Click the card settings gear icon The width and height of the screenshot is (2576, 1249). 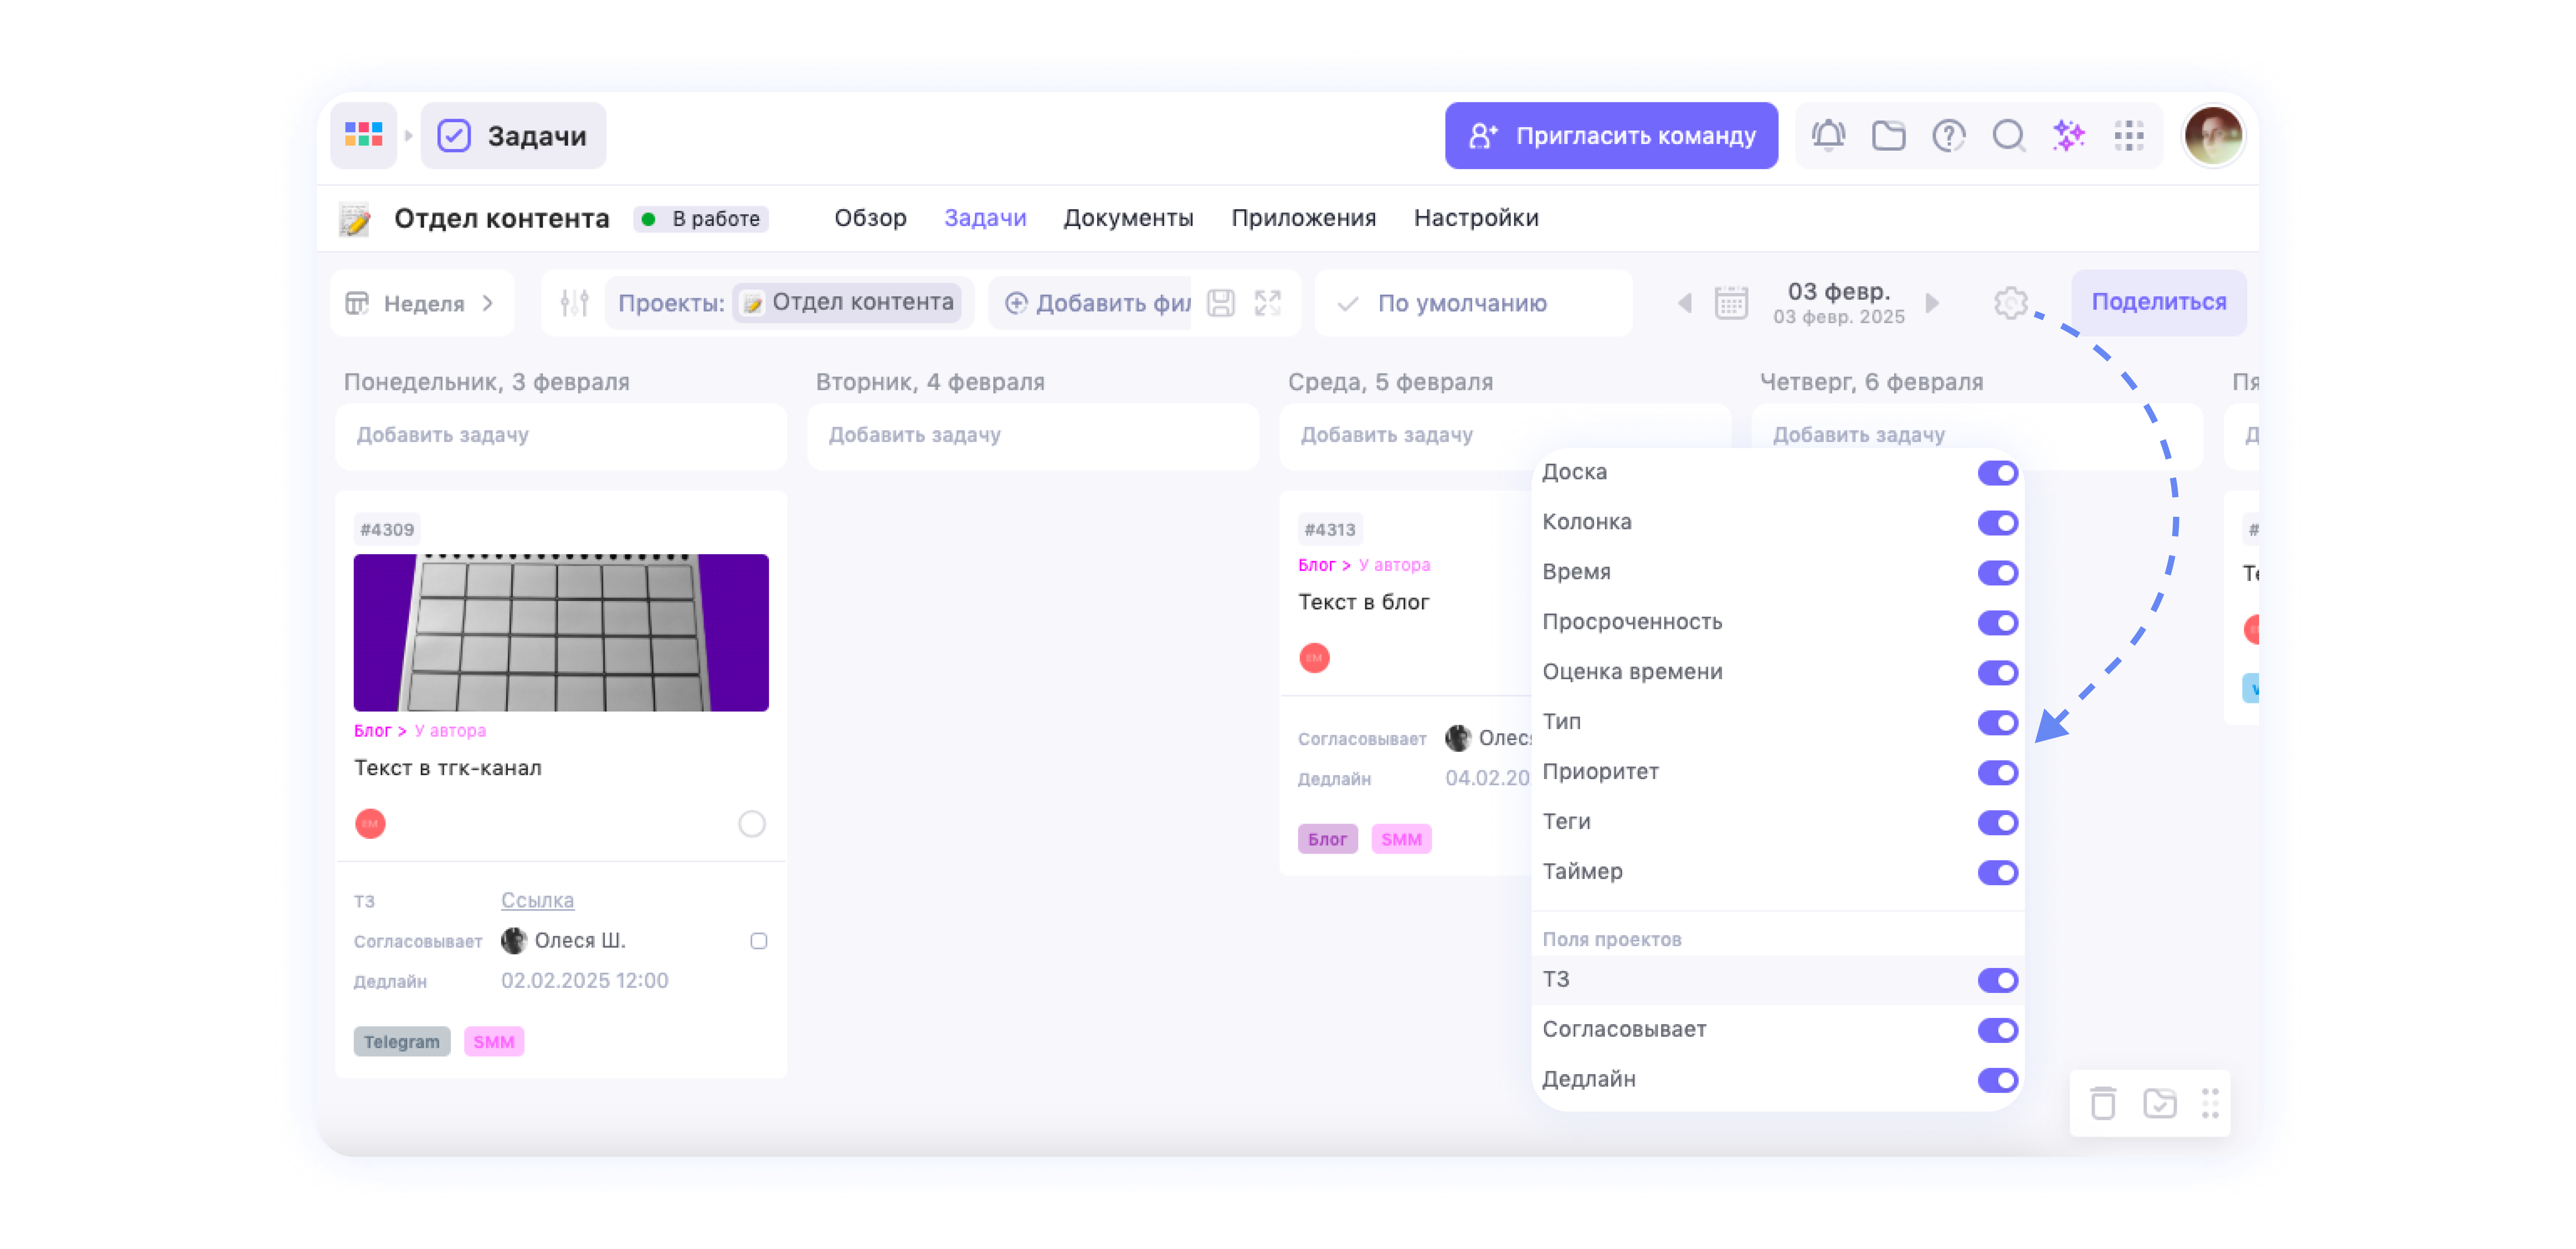coord(2010,302)
